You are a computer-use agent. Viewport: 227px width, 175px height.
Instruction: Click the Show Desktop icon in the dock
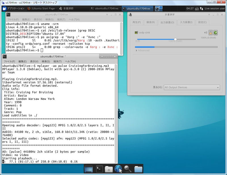(x=89, y=169)
